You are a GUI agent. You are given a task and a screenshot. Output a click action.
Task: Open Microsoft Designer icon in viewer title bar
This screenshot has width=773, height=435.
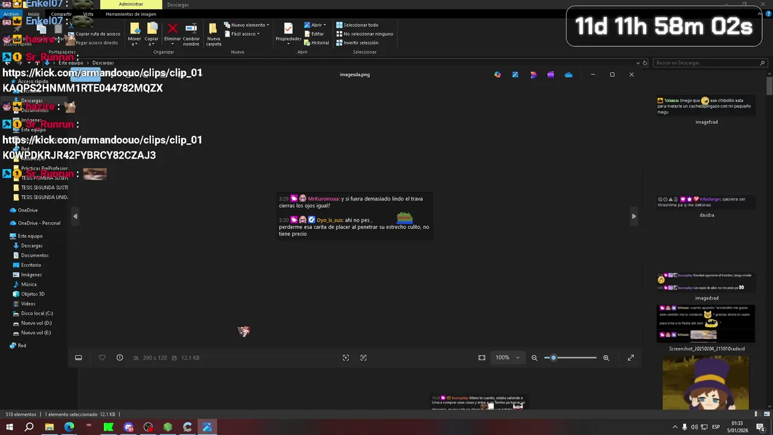pyautogui.click(x=533, y=75)
